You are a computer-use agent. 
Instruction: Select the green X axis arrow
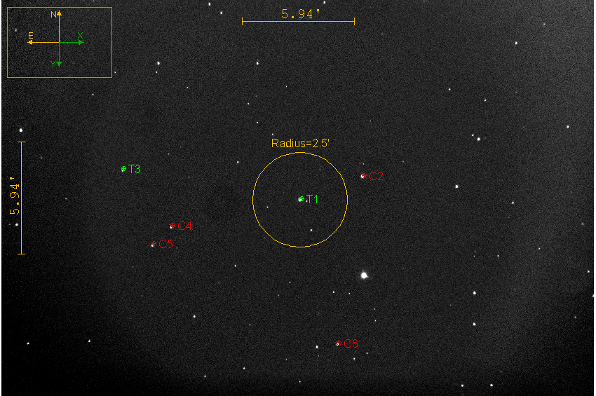(80, 42)
